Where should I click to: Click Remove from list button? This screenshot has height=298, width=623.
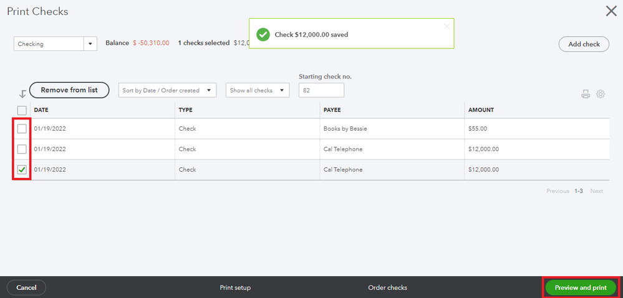(x=69, y=90)
